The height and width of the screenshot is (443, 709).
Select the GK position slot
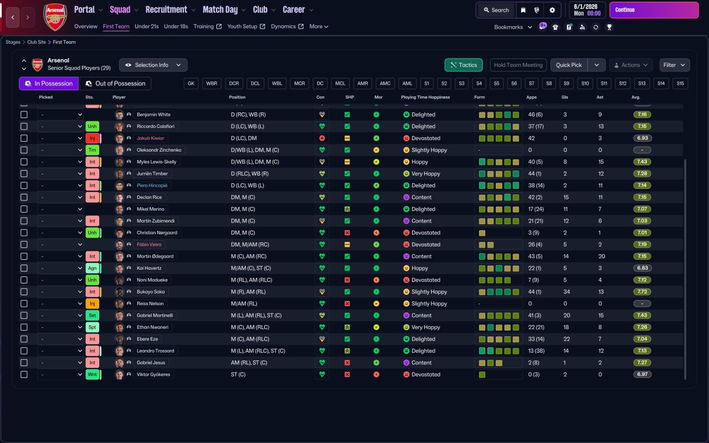pos(192,84)
